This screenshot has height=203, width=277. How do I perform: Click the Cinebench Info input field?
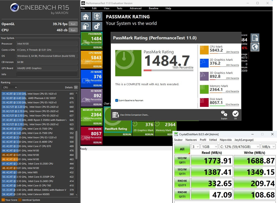[47, 74]
